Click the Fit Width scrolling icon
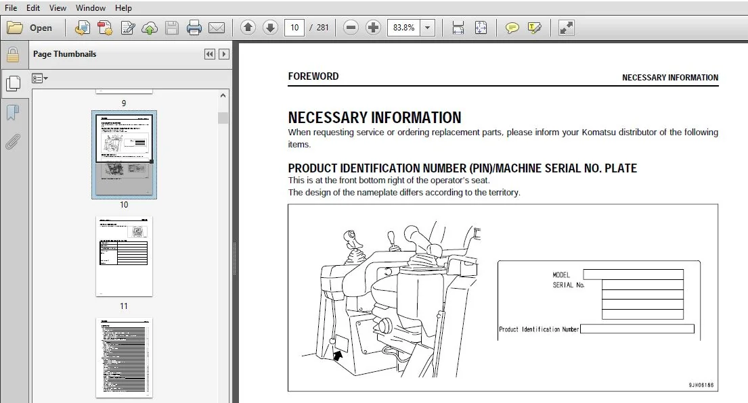748x403 pixels. (x=458, y=28)
